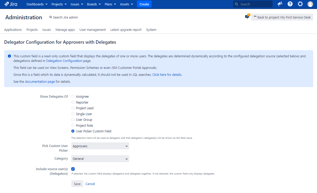Click the feedback speech bubble icon

point(247,17)
